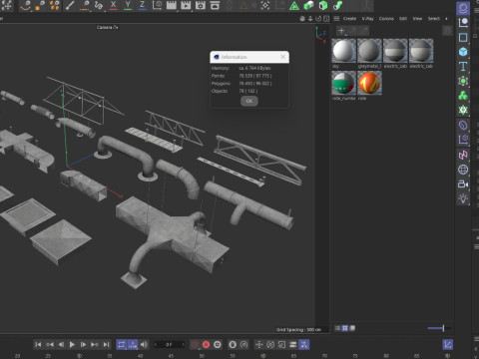Open Select menu in material manager
Viewport: 479px width, 359px height.
pos(434,19)
